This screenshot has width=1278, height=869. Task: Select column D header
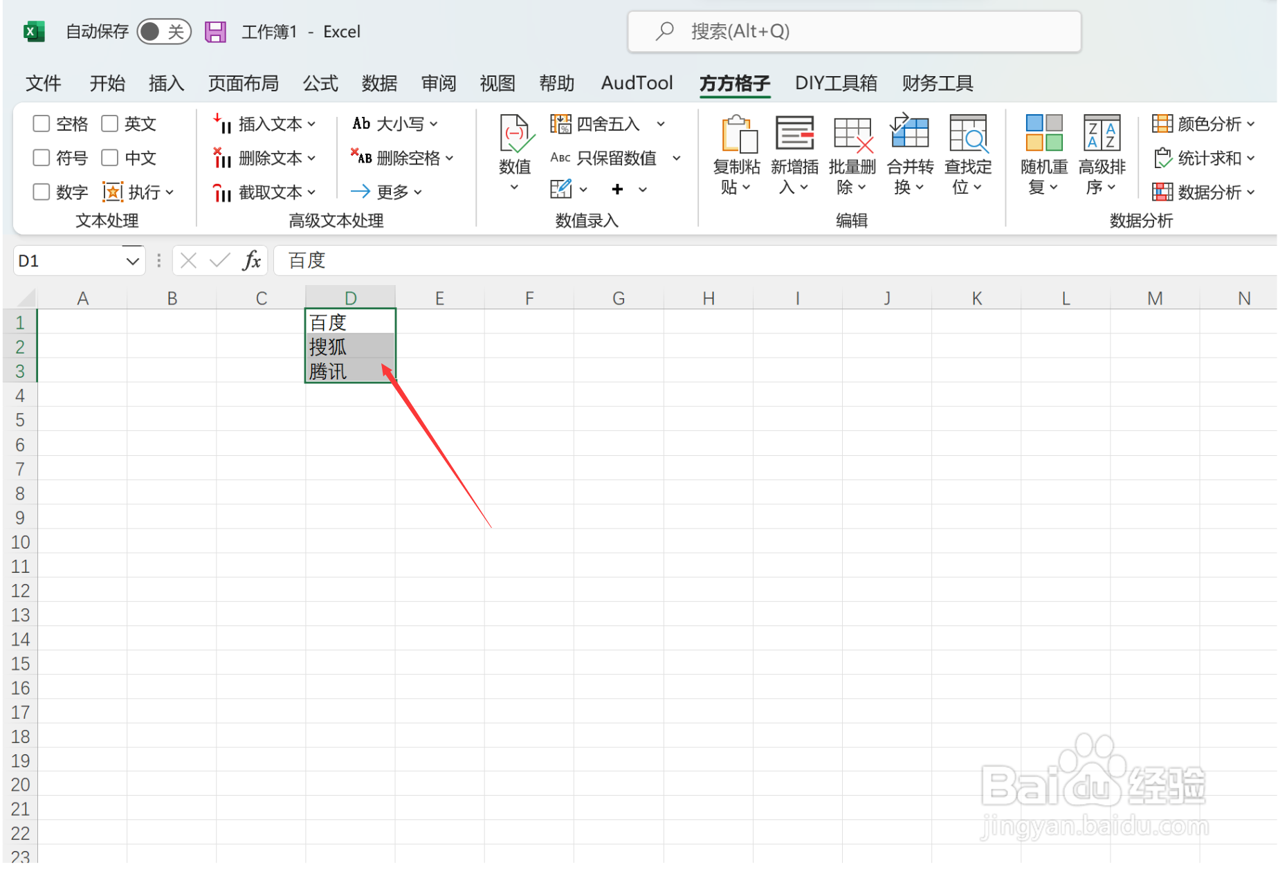[x=351, y=298]
